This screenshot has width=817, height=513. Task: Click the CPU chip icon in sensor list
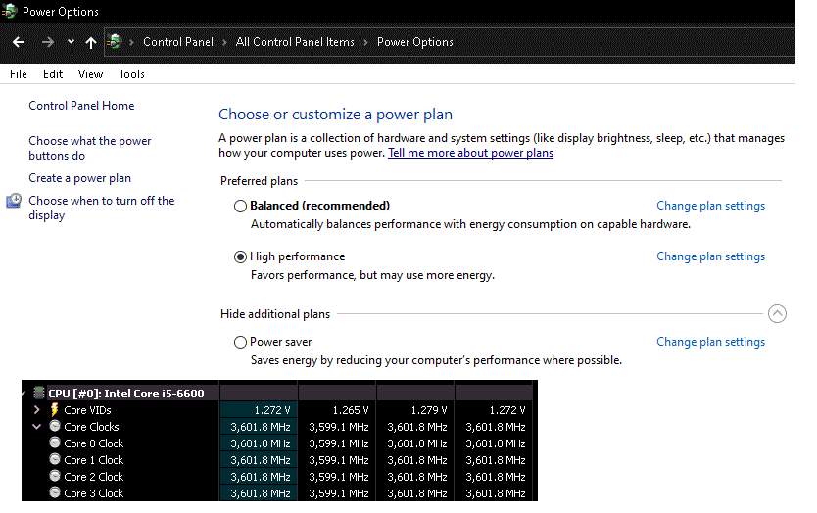click(x=39, y=394)
